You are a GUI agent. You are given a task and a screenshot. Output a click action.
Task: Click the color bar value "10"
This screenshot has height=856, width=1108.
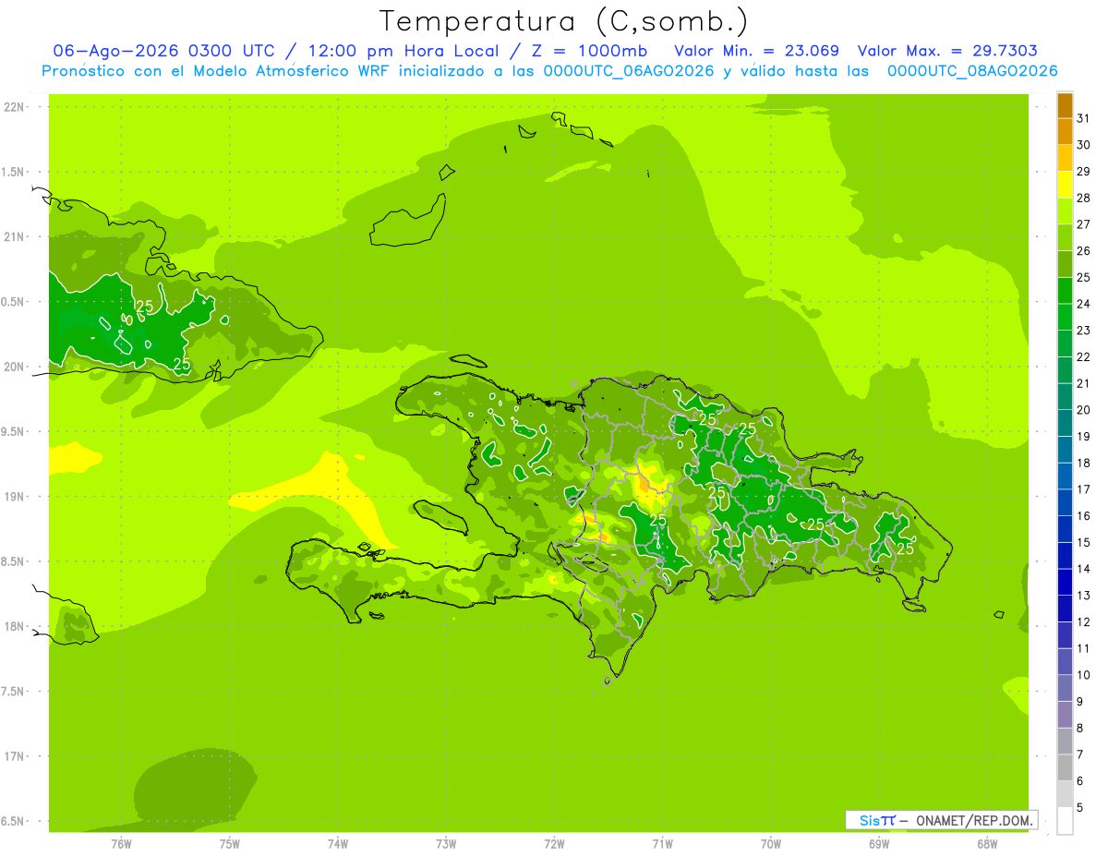tap(1084, 675)
